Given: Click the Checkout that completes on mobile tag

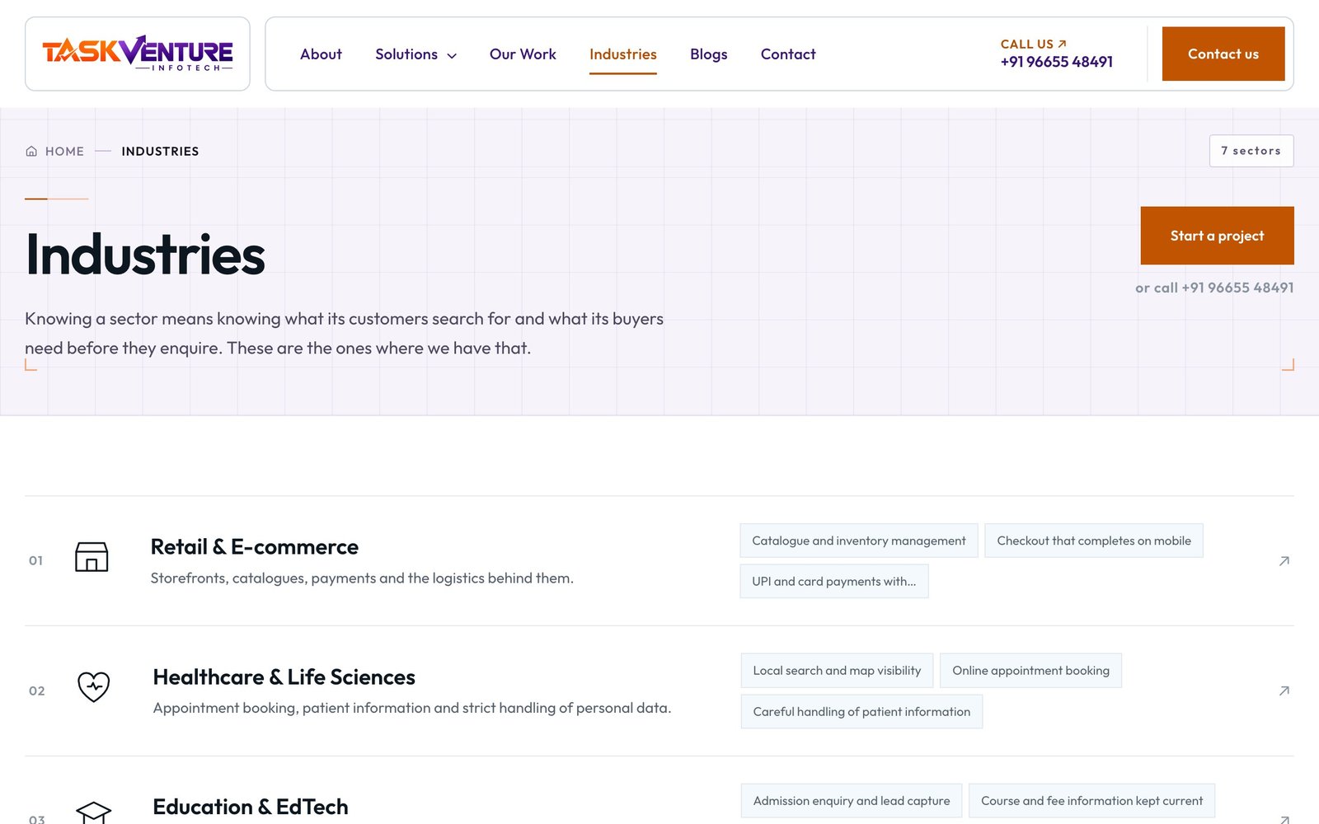Looking at the screenshot, I should pyautogui.click(x=1093, y=541).
